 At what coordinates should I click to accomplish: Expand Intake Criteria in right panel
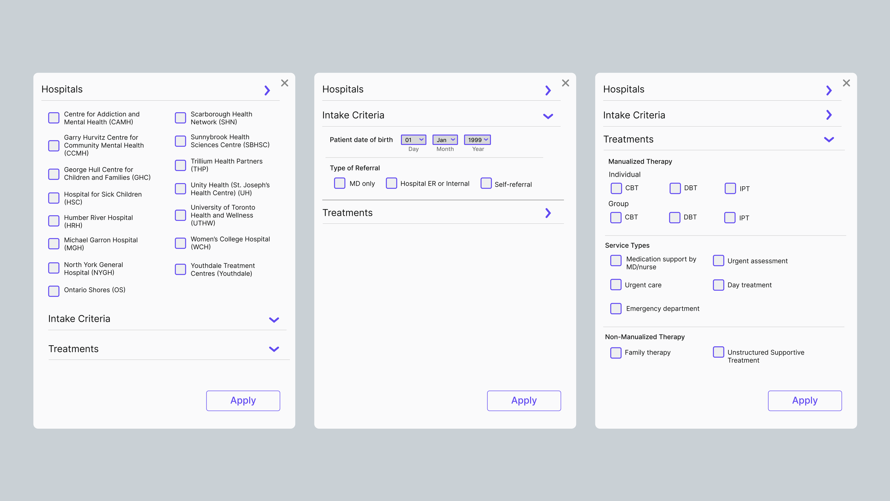[829, 115]
